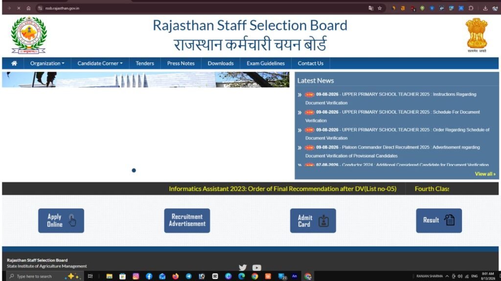Open Microsoft Edge from the taskbar
Screen dimensions: 501x281
(241, 276)
